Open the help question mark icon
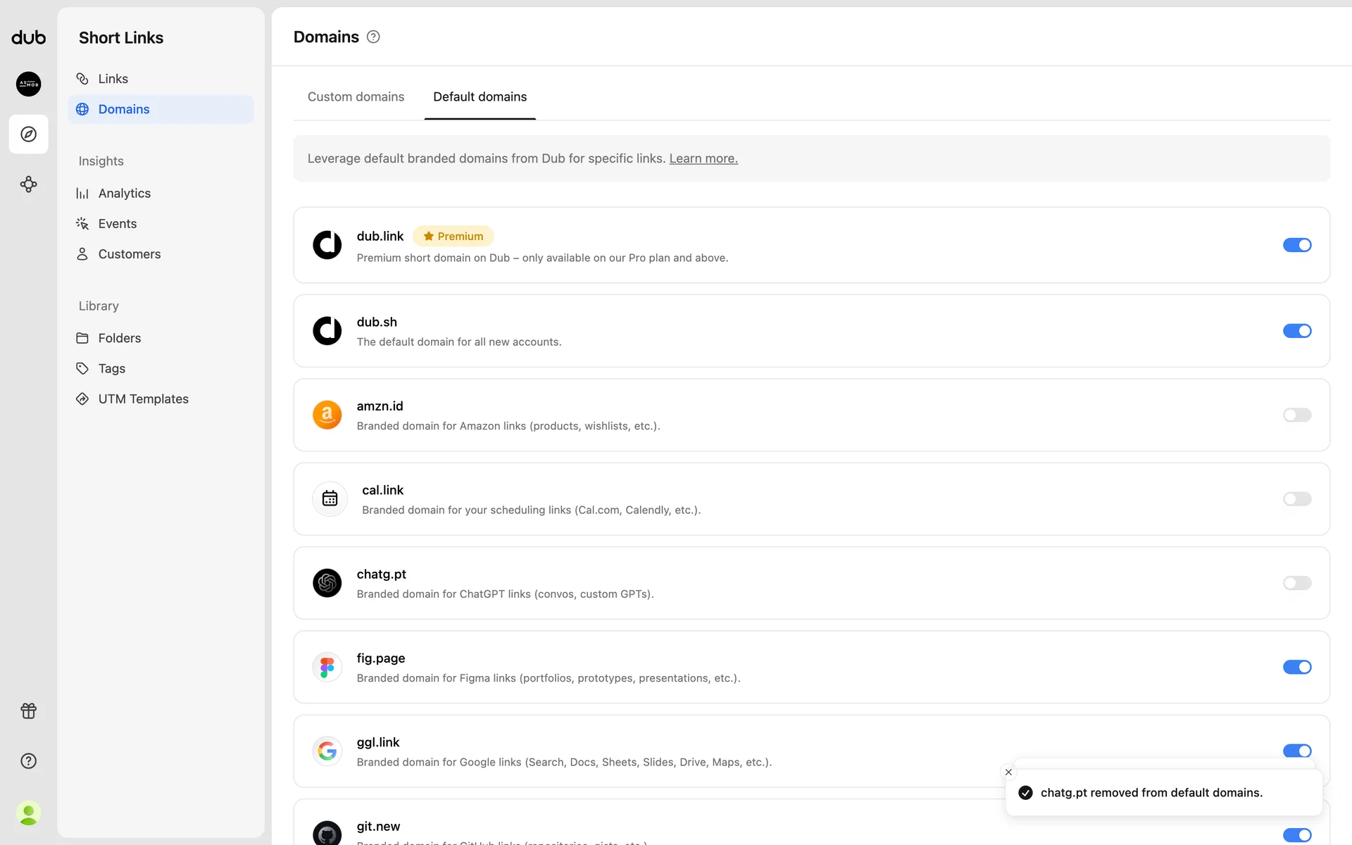Screen dimensions: 1352x845 [x=28, y=761]
